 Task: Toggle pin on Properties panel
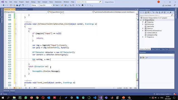tap(171, 52)
